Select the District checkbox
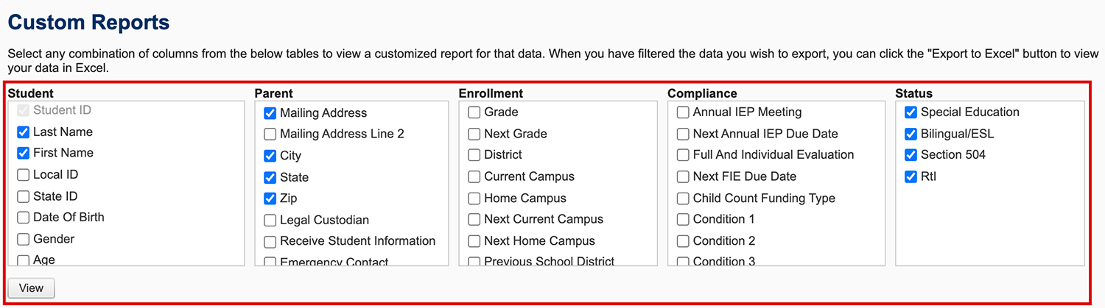 coord(474,155)
